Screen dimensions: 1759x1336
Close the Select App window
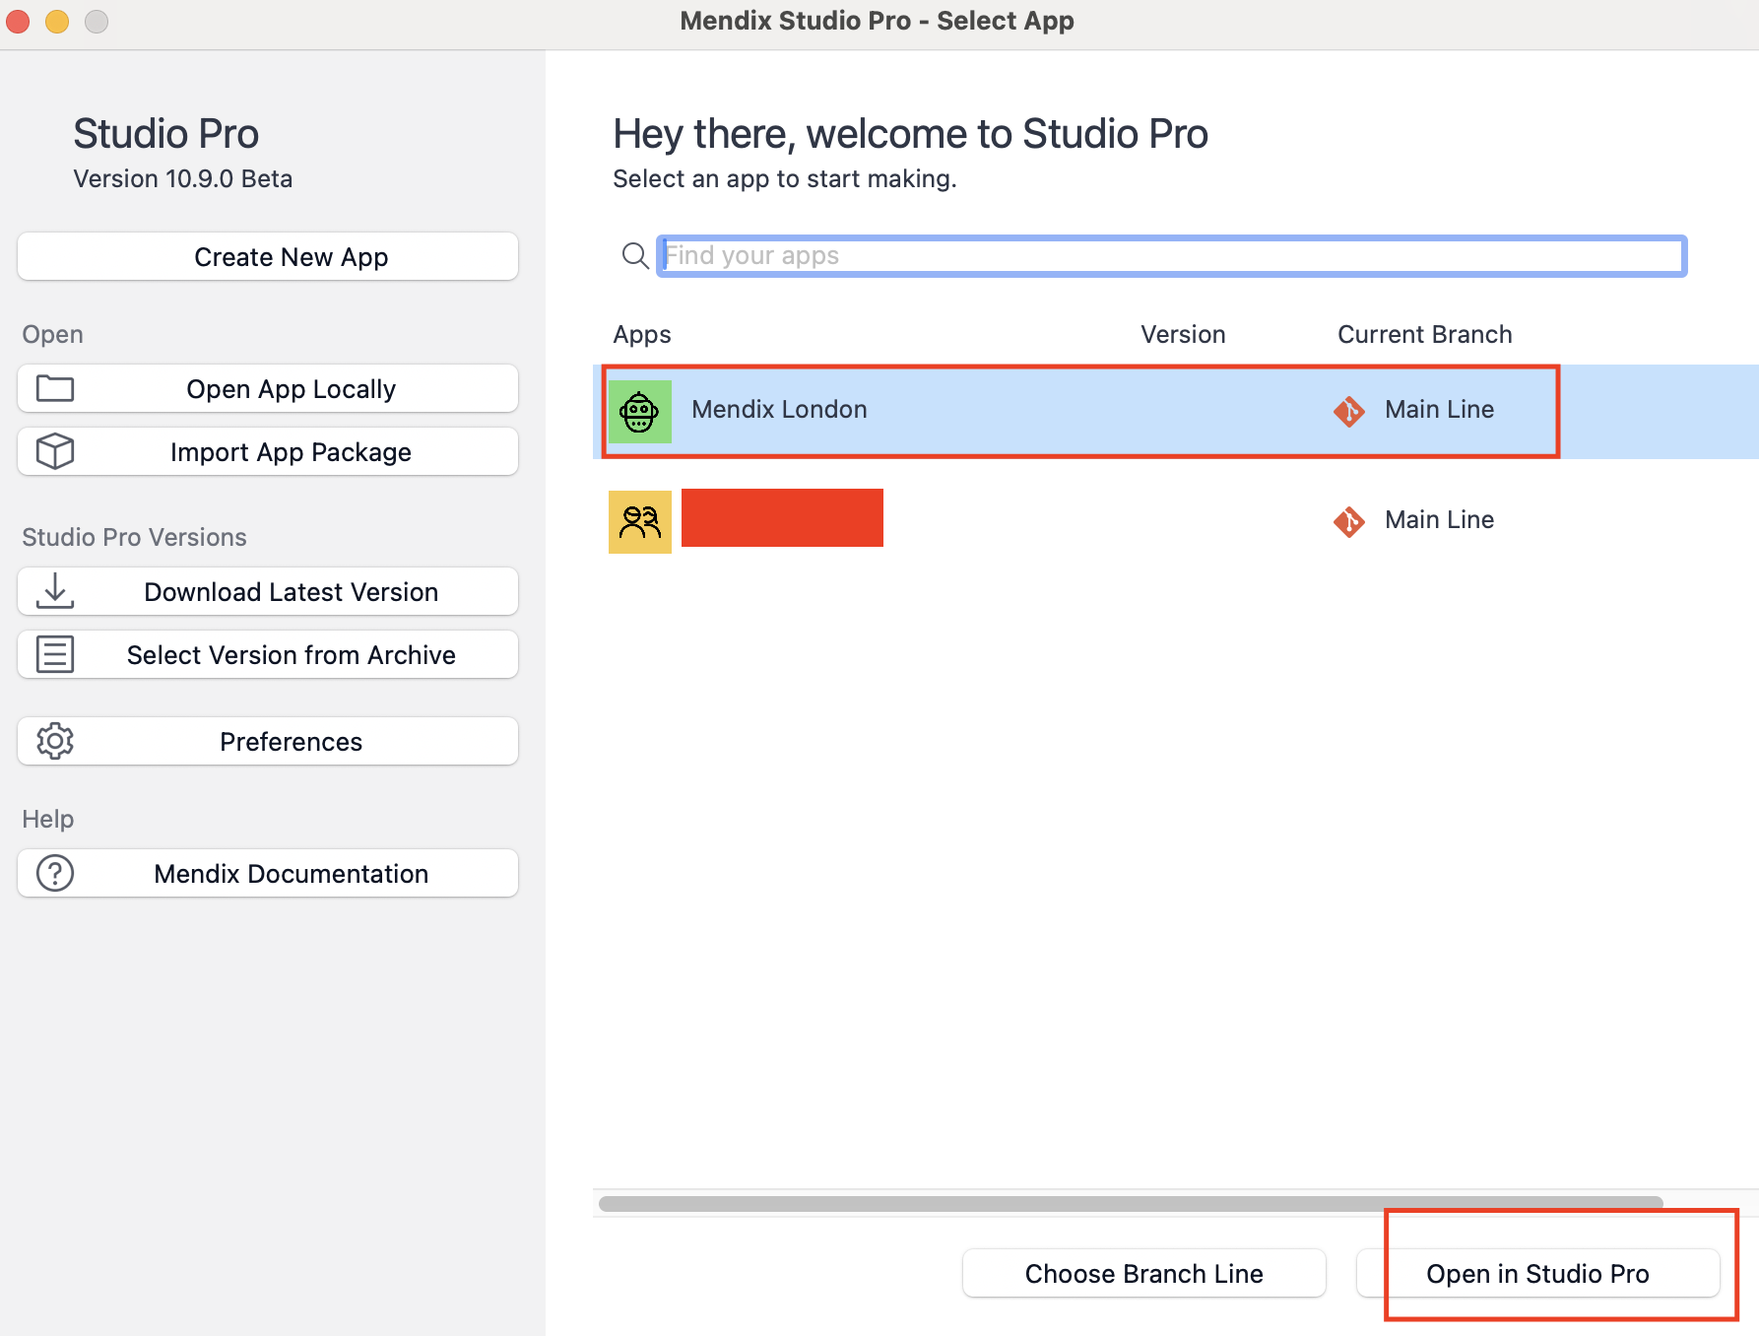coord(18,21)
